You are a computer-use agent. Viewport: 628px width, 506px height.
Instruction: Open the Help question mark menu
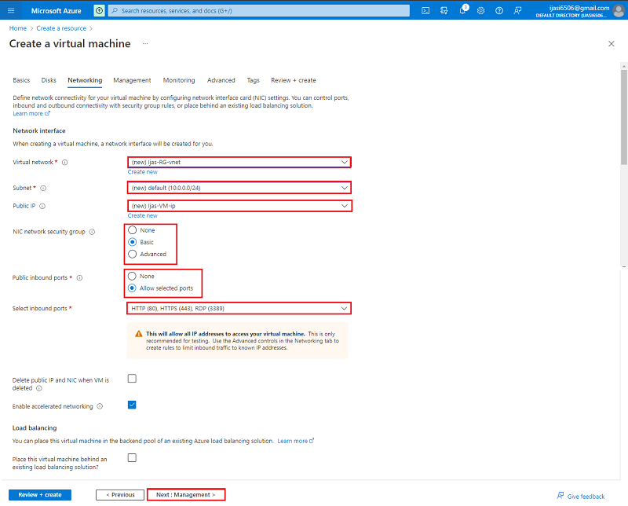pos(499,10)
